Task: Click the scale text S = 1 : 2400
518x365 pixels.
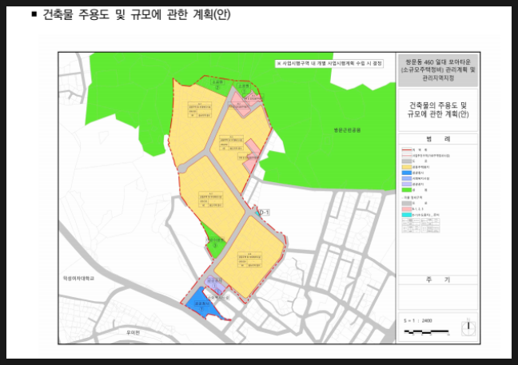Action: tap(418, 321)
